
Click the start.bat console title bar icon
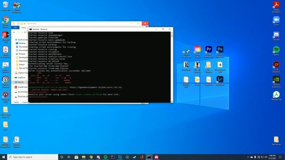[x=31, y=29]
